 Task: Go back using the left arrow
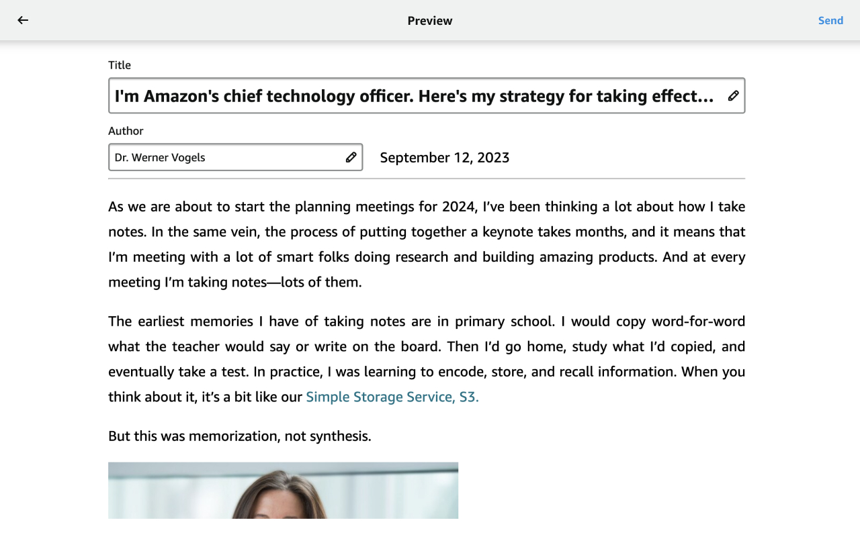(x=23, y=20)
